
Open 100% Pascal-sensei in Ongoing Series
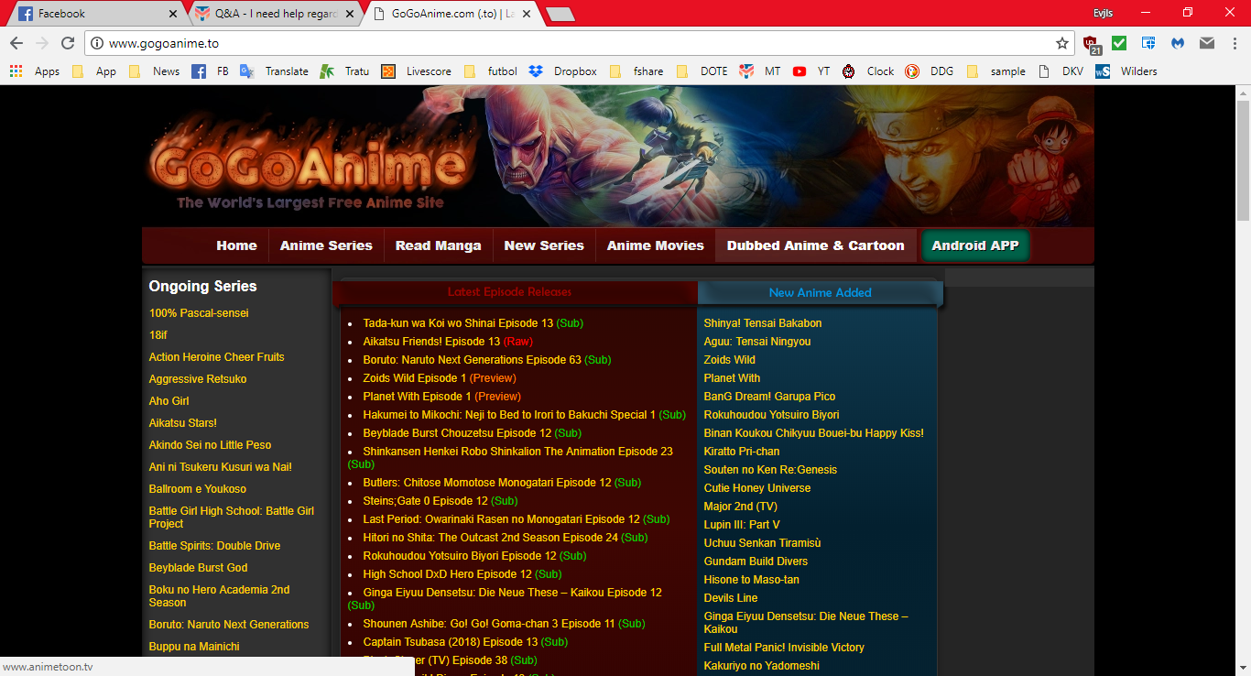point(199,313)
